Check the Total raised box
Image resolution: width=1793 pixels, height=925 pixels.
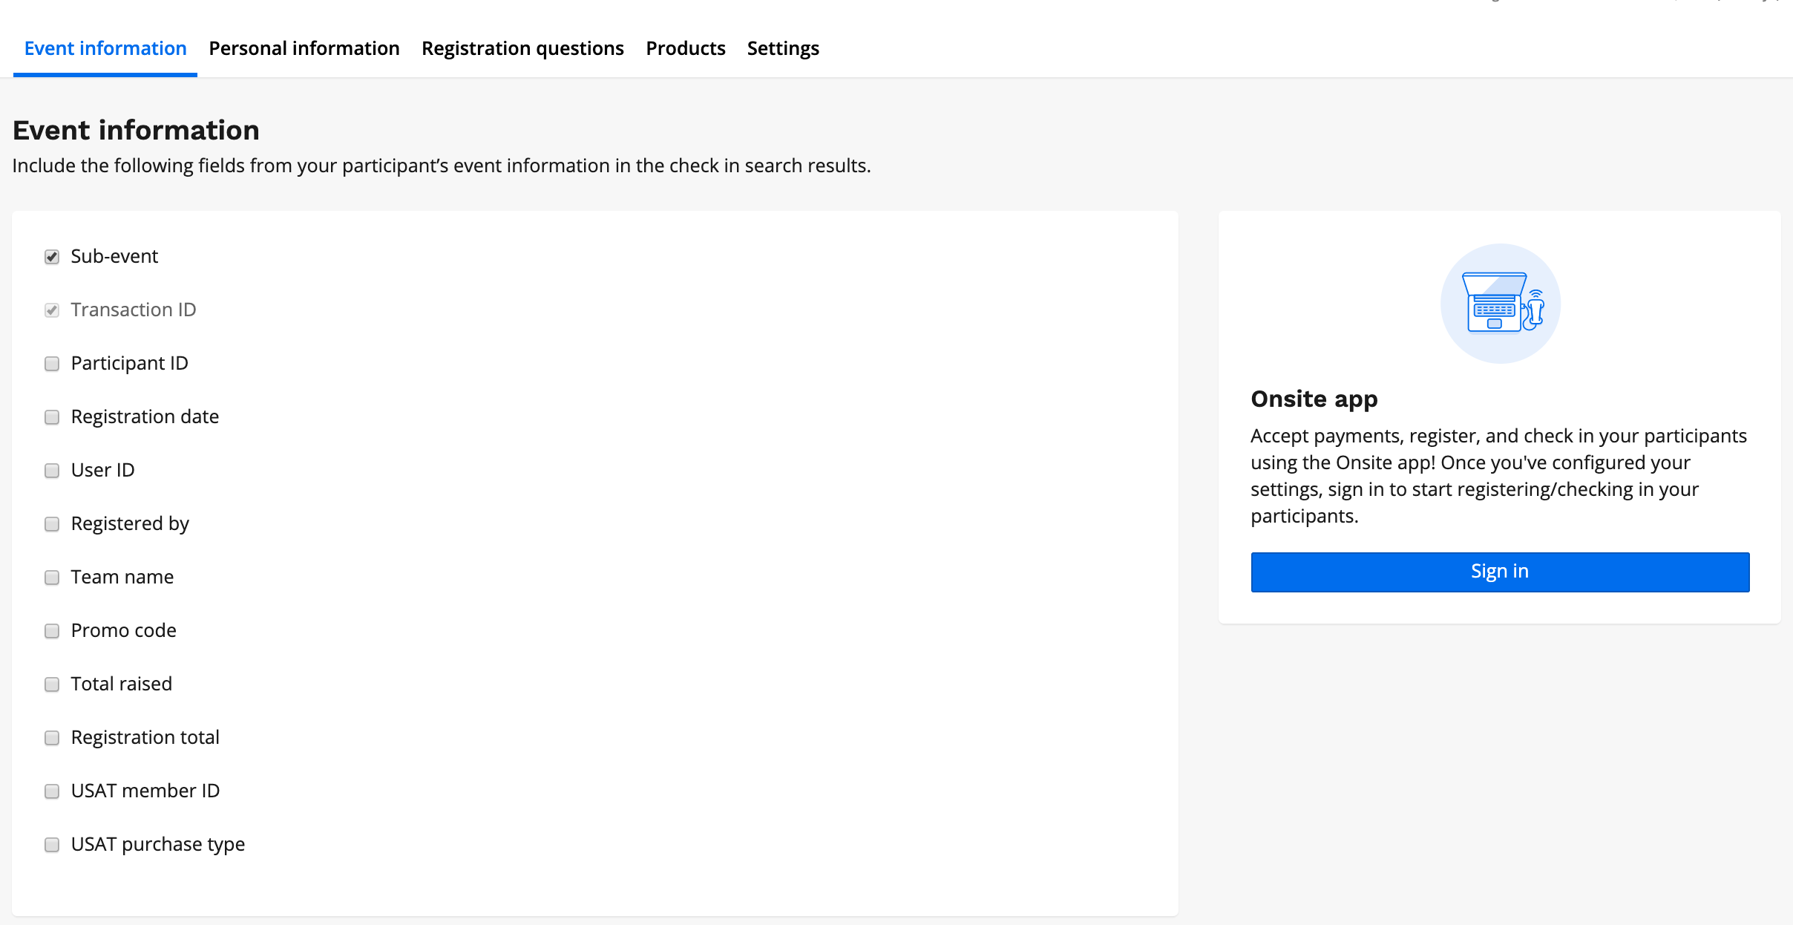point(52,684)
